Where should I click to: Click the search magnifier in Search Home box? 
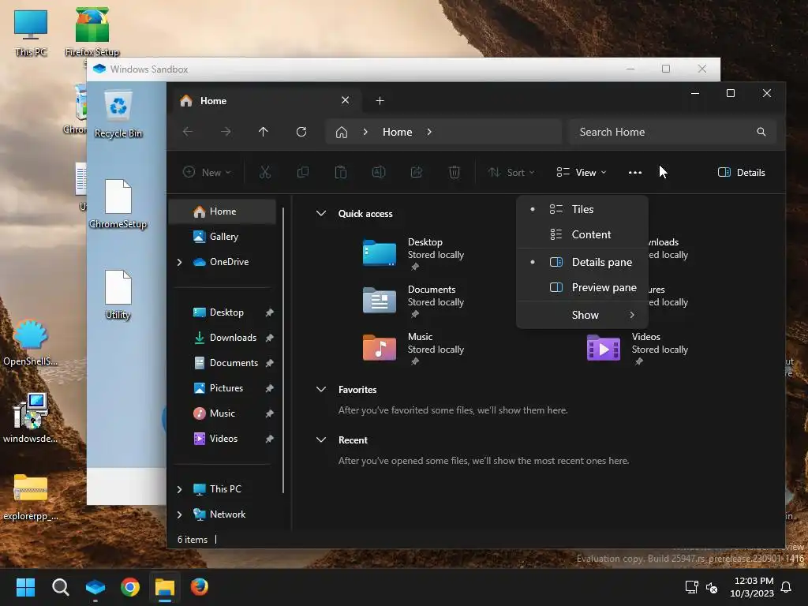pyautogui.click(x=761, y=132)
